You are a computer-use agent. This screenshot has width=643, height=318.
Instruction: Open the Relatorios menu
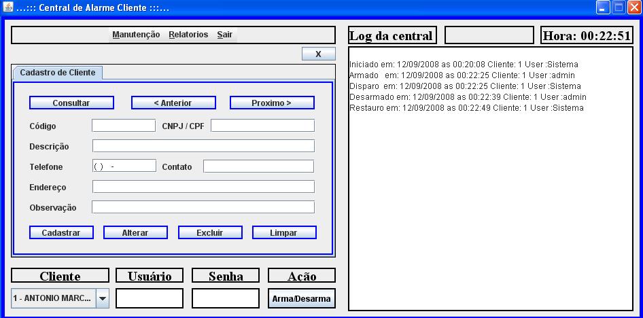(189, 35)
